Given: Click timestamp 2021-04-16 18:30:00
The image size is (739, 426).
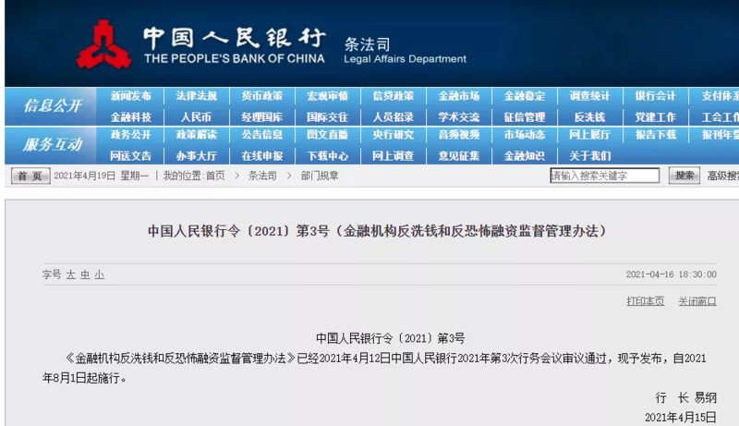Looking at the screenshot, I should [672, 274].
